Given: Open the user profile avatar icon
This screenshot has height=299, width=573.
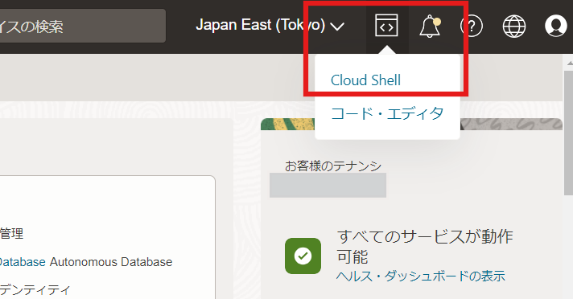Looking at the screenshot, I should [x=556, y=26].
